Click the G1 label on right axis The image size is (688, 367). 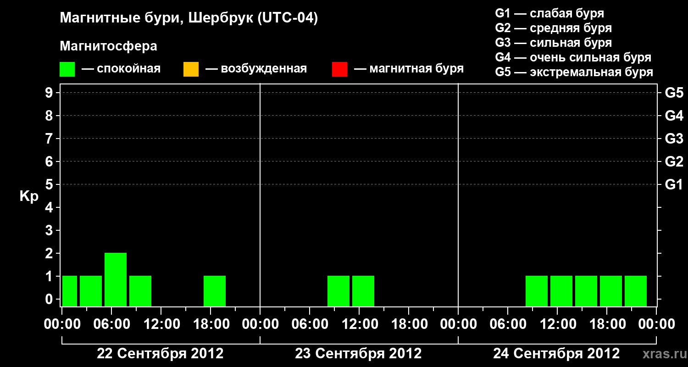674,184
